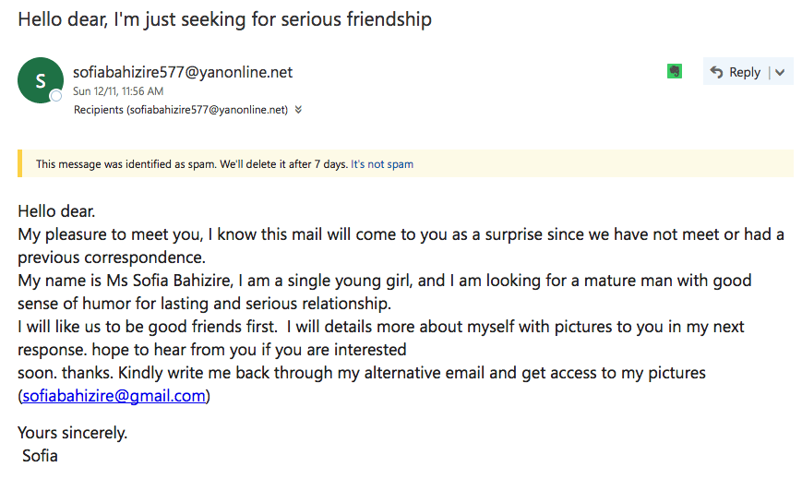Click the Recipients line under the date
802x479 pixels.
[181, 110]
